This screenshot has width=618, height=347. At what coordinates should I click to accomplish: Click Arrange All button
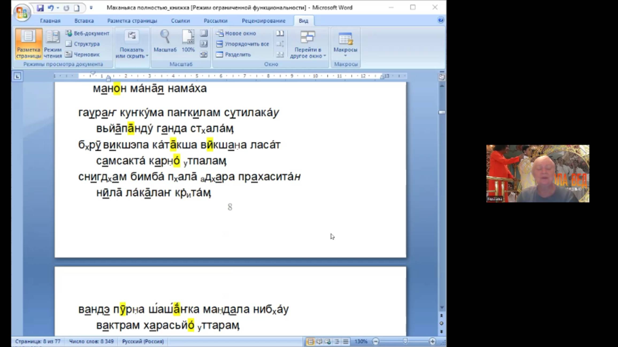coord(243,44)
